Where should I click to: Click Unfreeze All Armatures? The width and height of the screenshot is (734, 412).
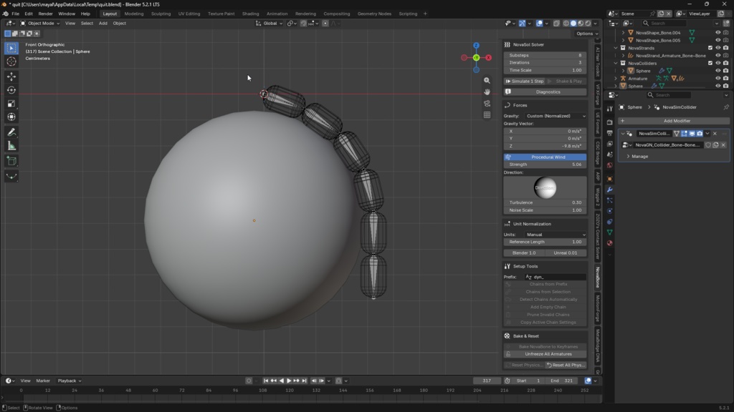(x=548, y=354)
